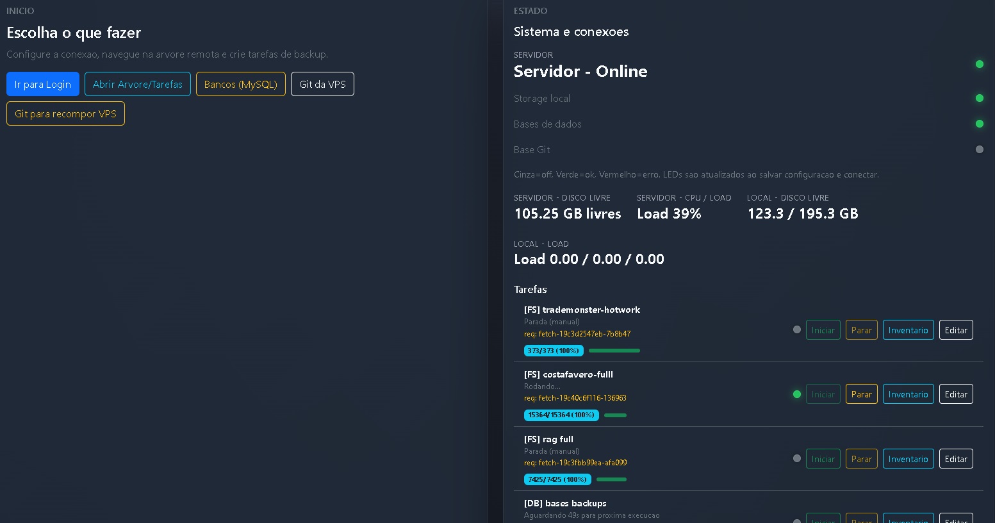
Task: Open Abrir Arvore/Tarefas
Action: tap(137, 84)
